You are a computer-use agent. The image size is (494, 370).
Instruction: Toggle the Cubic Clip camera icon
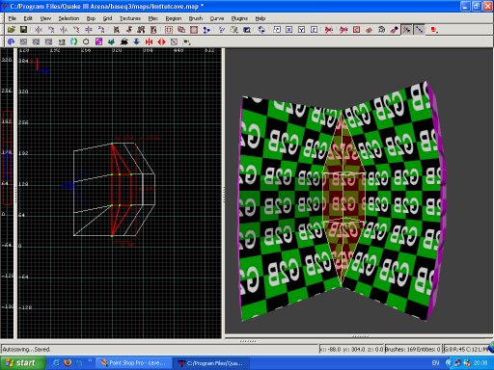pos(247,30)
